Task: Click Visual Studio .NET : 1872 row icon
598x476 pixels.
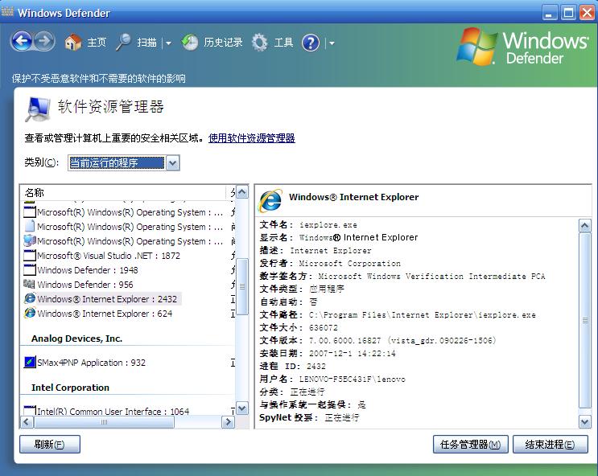Action: tap(30, 255)
